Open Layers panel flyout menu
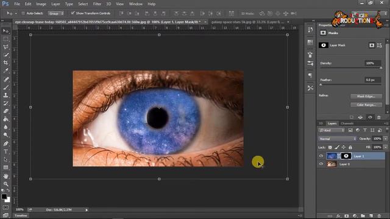Viewport: 390px width, 219px height. click(386, 123)
